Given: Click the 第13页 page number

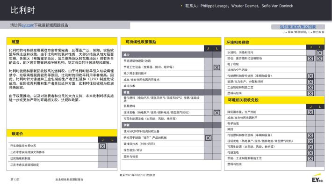Looking at the screenshot, I should [x=15, y=180].
